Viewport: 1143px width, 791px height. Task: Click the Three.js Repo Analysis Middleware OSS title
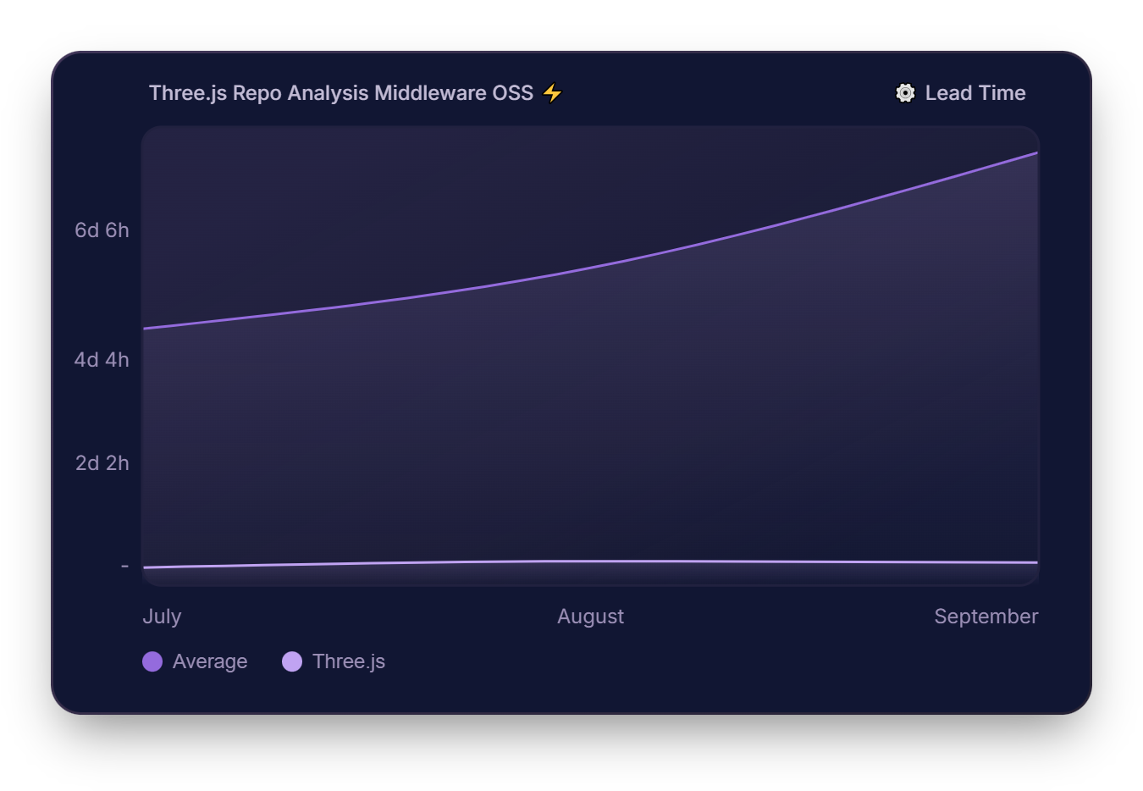click(x=341, y=93)
